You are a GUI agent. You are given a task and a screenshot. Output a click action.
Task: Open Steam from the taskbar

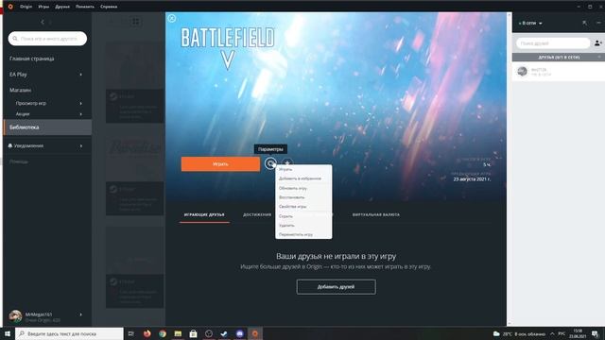click(x=224, y=333)
